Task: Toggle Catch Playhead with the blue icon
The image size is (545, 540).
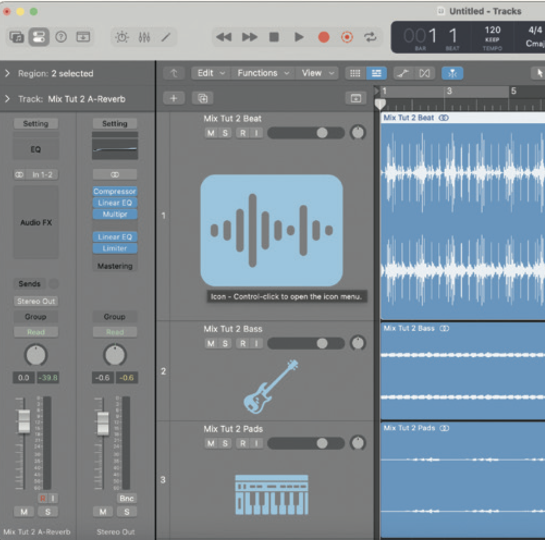Action: point(452,73)
